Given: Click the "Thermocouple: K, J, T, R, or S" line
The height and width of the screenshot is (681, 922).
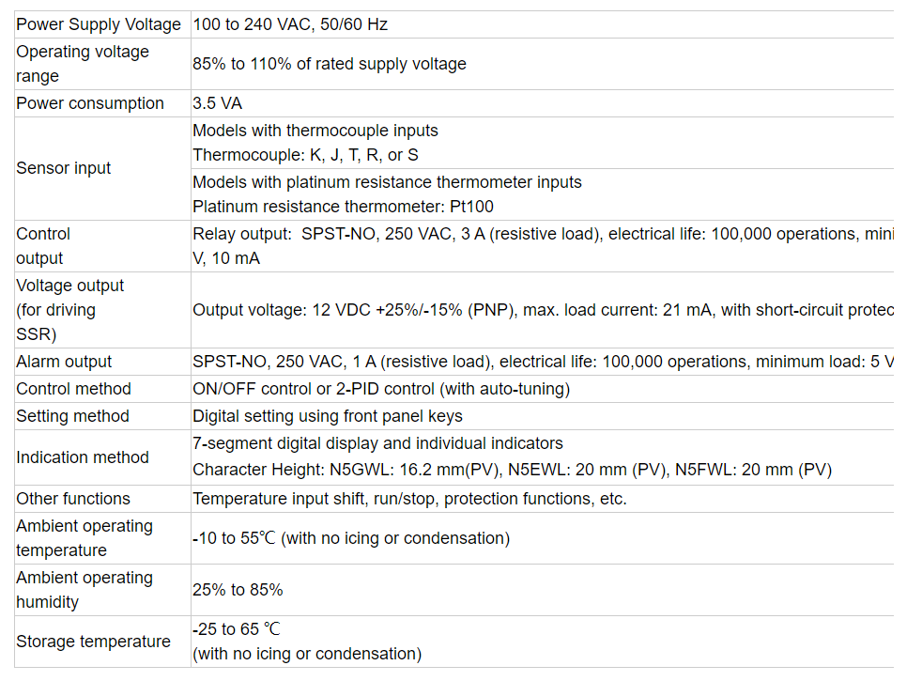Looking at the screenshot, I should click(305, 155).
